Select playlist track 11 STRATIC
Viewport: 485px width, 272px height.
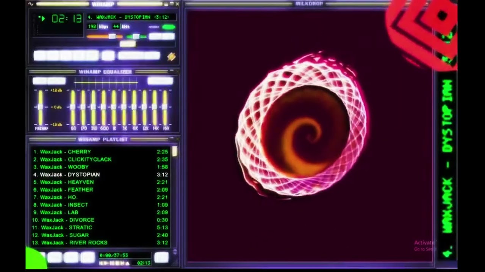click(100, 227)
